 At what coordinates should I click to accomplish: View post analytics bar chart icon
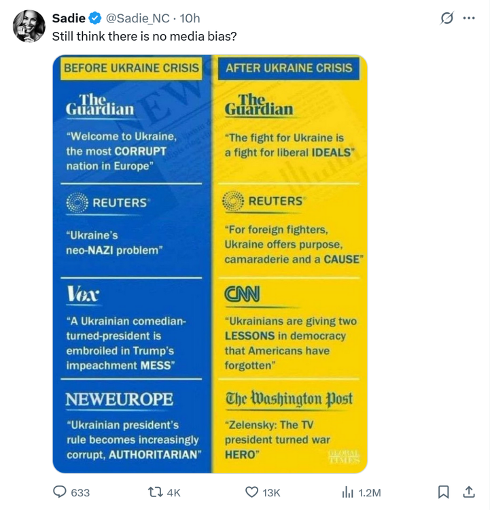tap(347, 492)
